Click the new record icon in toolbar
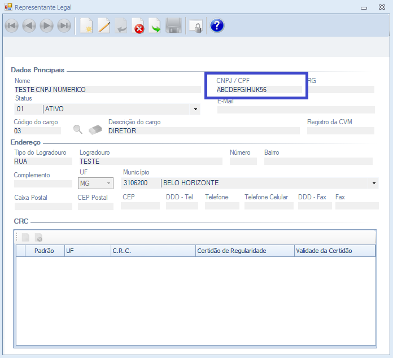This screenshot has width=393, height=358. pos(86,26)
